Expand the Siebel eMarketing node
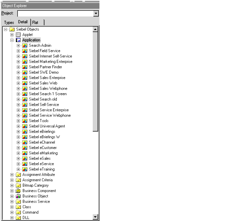Viewport: 252px width, 221px height. coord(18,153)
